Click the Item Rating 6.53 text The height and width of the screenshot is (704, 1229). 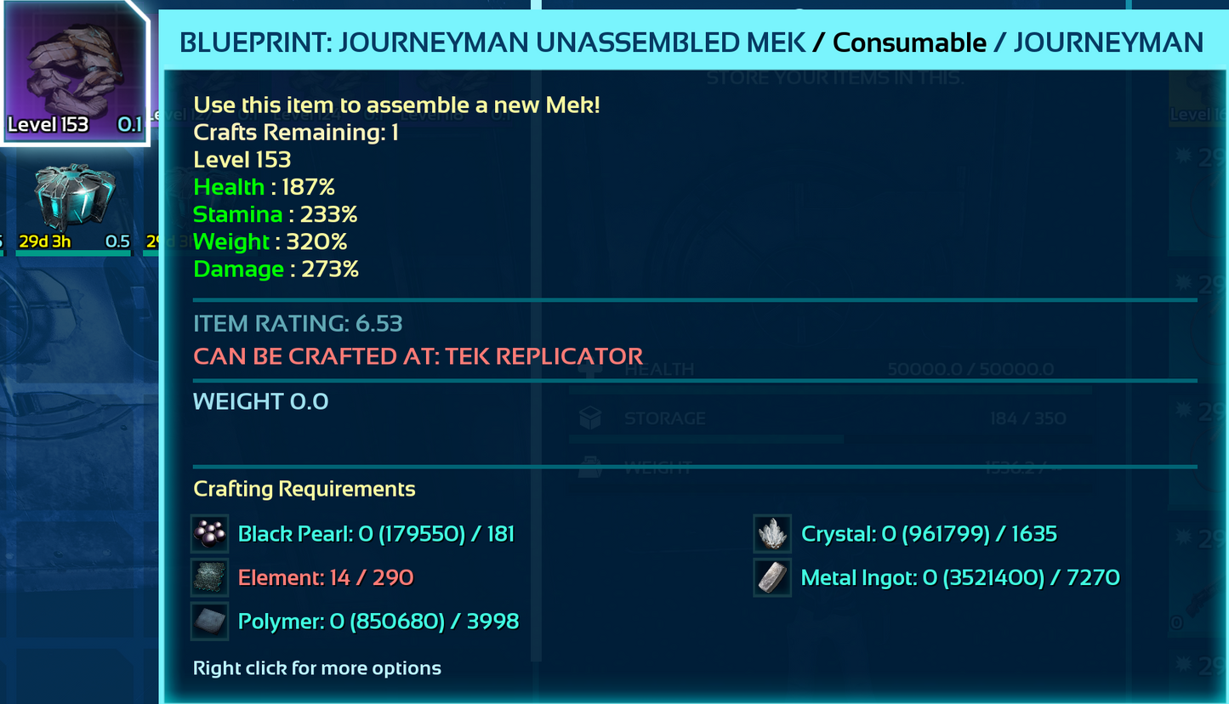(x=298, y=323)
